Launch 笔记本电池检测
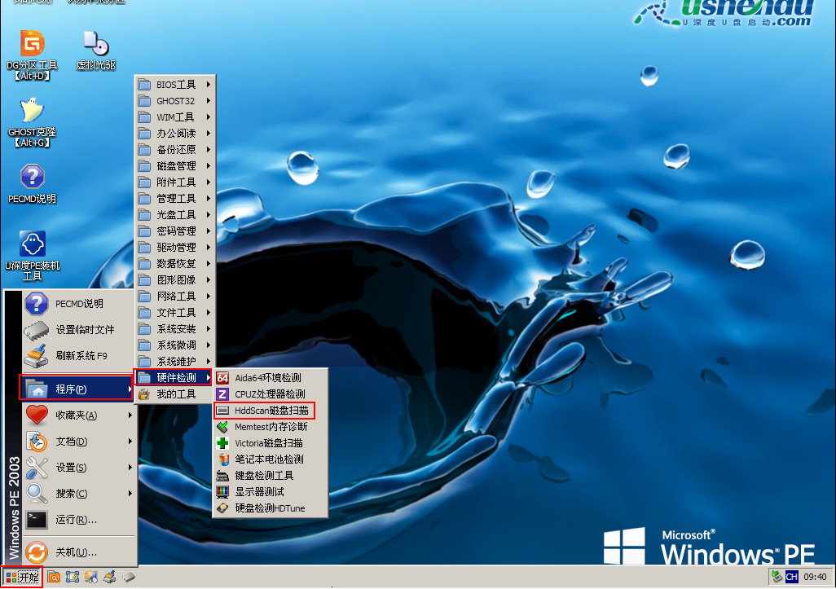 (270, 459)
